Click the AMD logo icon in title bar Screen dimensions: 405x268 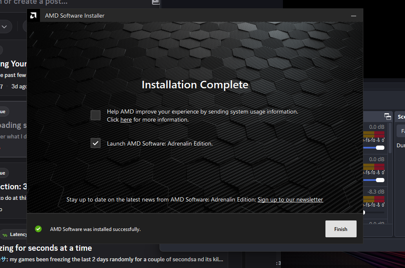33,16
